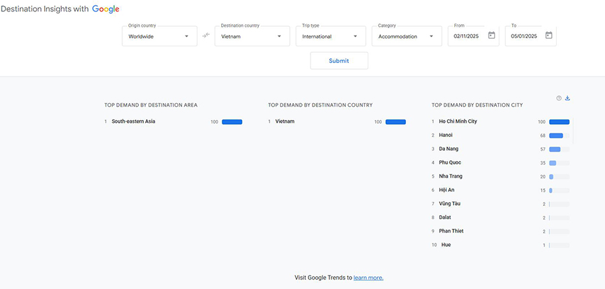Click the To date field 05/01/2025
The width and height of the screenshot is (605, 289).
point(524,37)
